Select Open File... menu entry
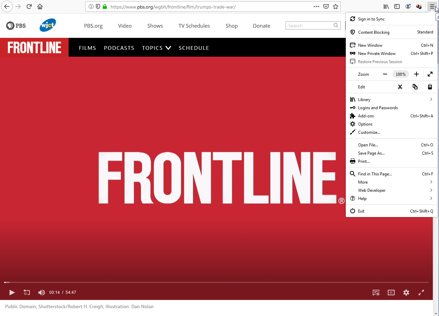Screen dimensions: 439x316 [x=392, y=145]
